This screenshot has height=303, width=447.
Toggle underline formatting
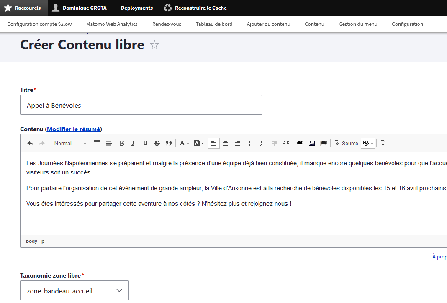(145, 143)
